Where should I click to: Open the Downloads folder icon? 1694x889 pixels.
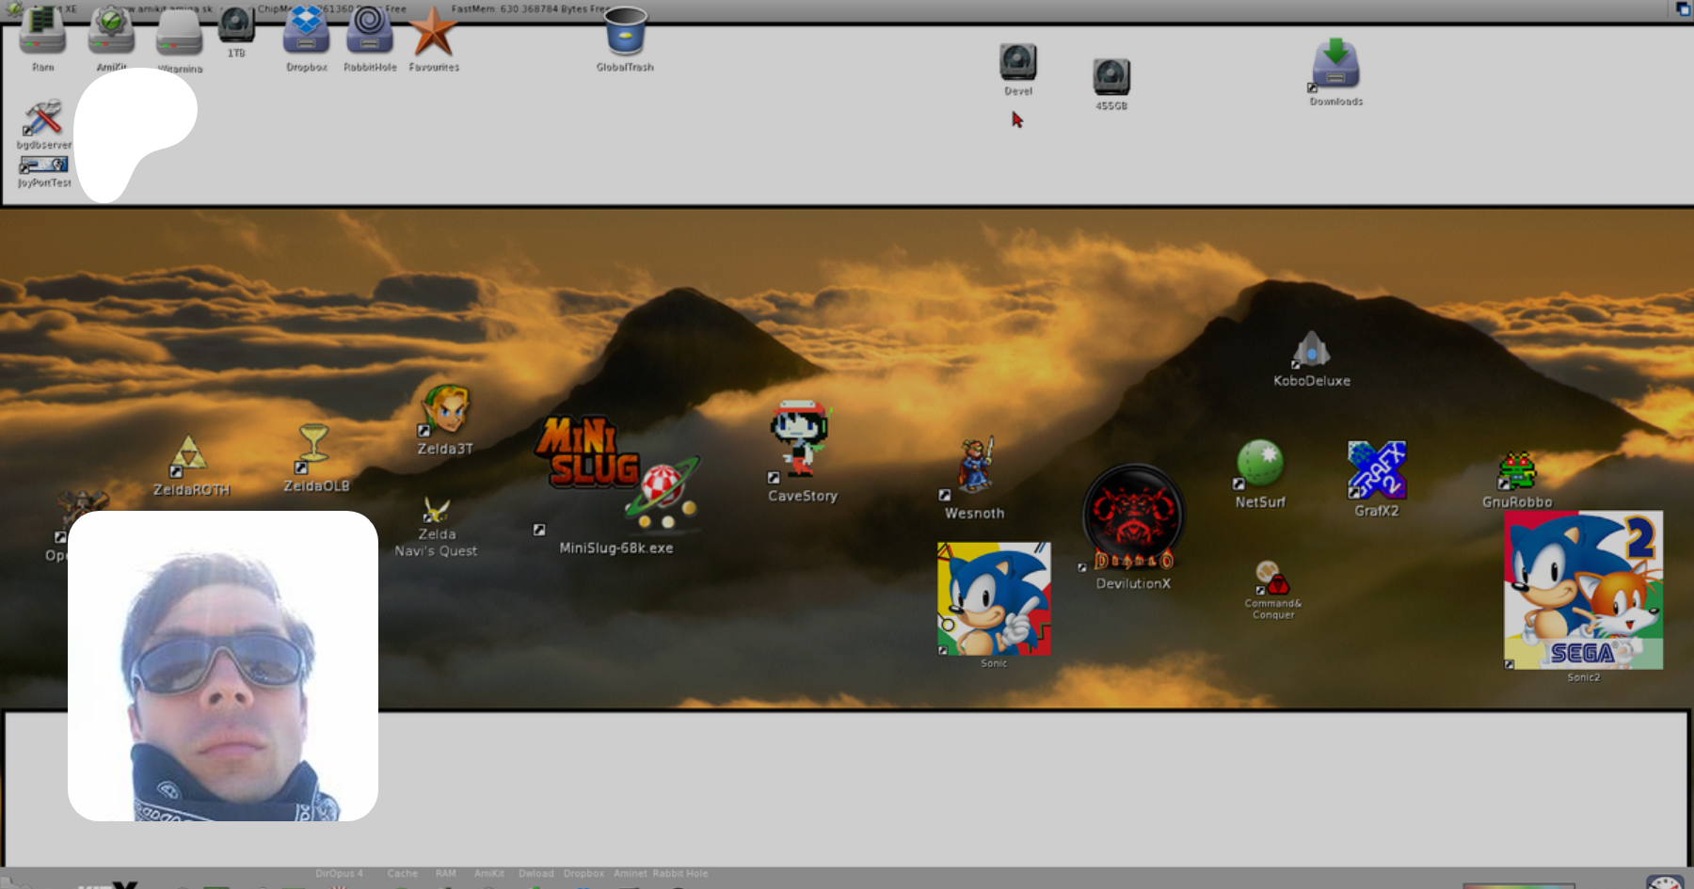(1335, 64)
